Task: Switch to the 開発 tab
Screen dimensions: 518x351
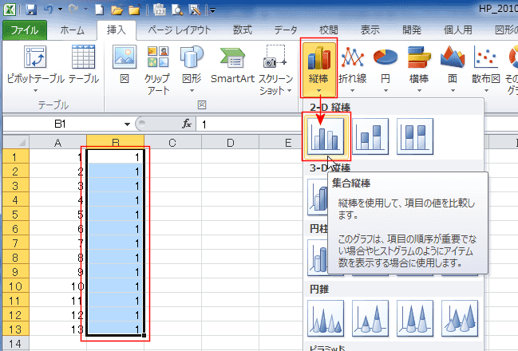Action: click(412, 30)
